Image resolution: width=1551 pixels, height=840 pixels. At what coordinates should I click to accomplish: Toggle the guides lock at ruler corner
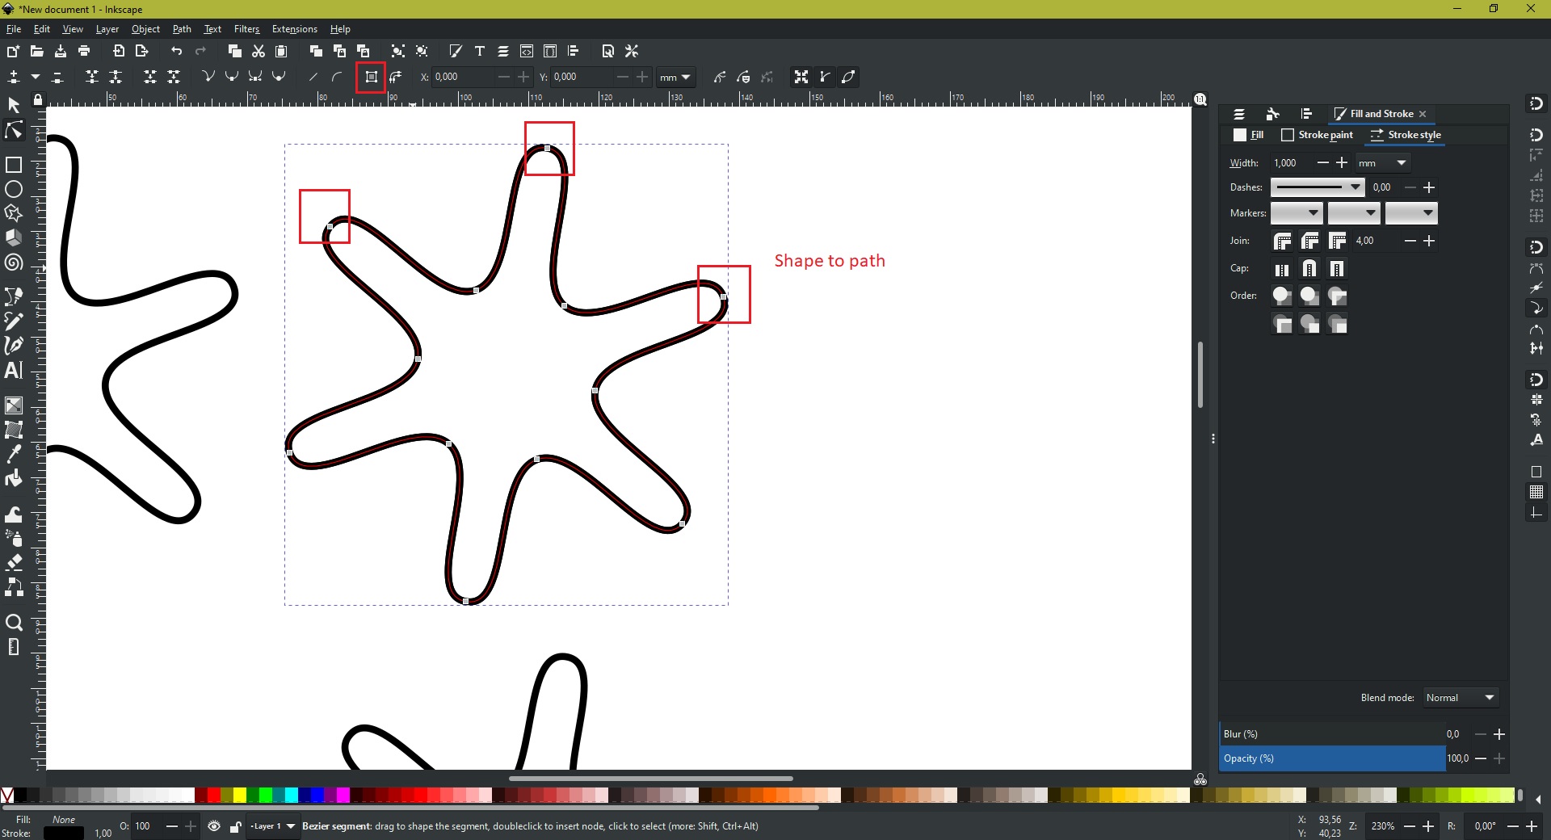tap(38, 100)
